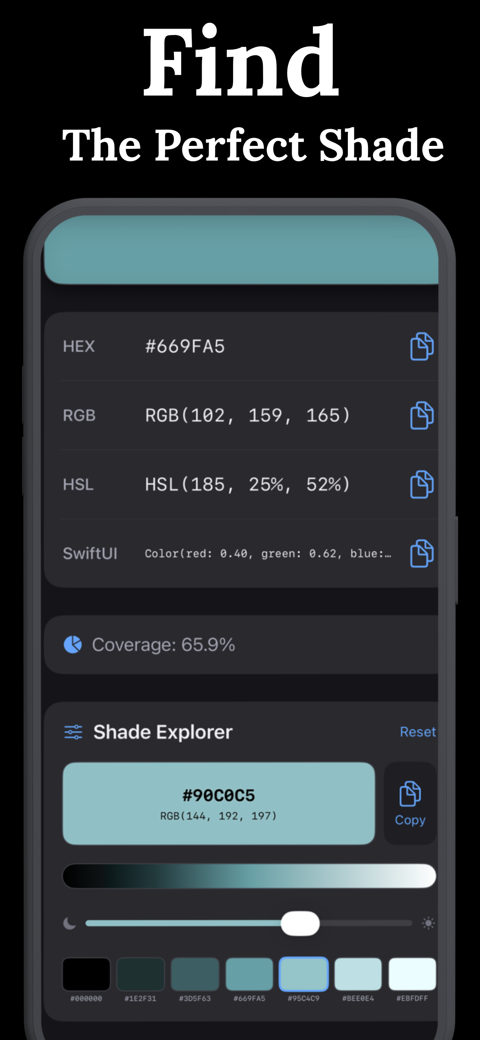Click the SwiftUI row label

pyautogui.click(x=90, y=554)
